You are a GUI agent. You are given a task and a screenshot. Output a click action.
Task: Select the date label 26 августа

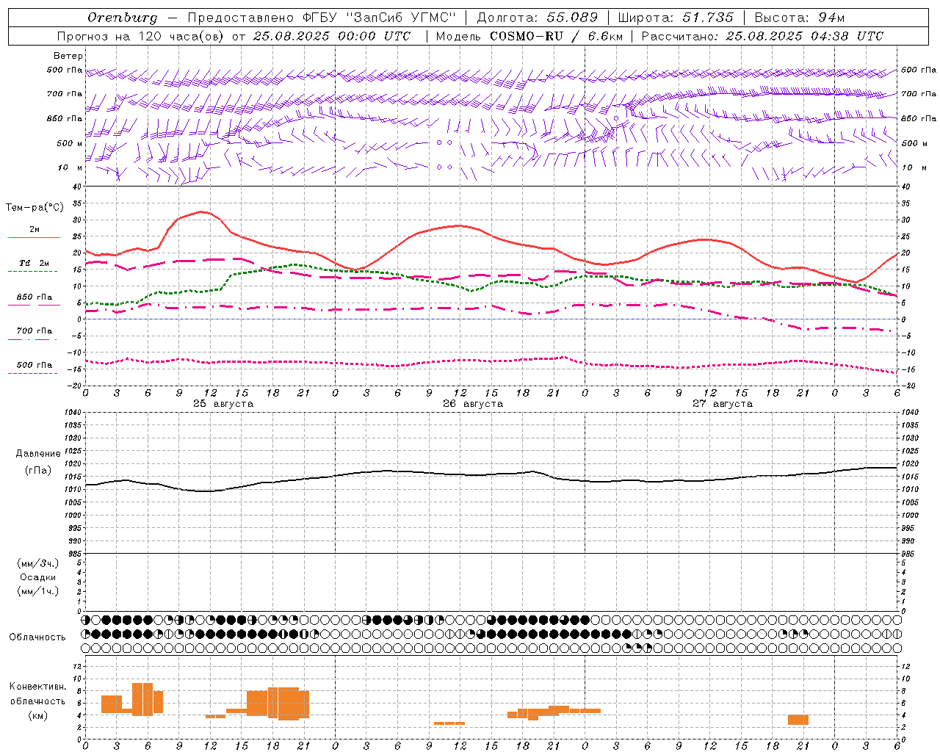[473, 404]
